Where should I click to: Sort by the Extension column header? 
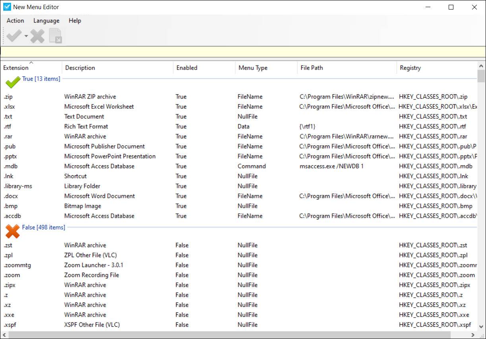16,68
